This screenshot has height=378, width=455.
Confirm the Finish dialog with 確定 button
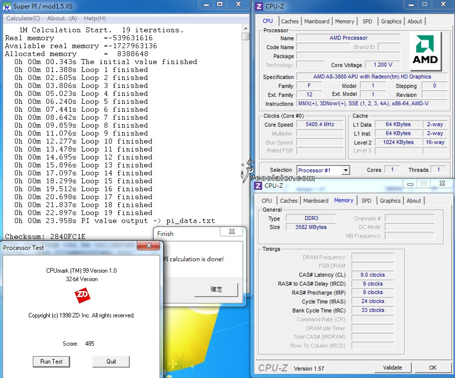point(216,289)
